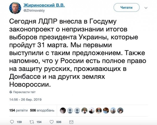
Task: Click Жириновский's profile avatar photo
Action: [15, 8]
